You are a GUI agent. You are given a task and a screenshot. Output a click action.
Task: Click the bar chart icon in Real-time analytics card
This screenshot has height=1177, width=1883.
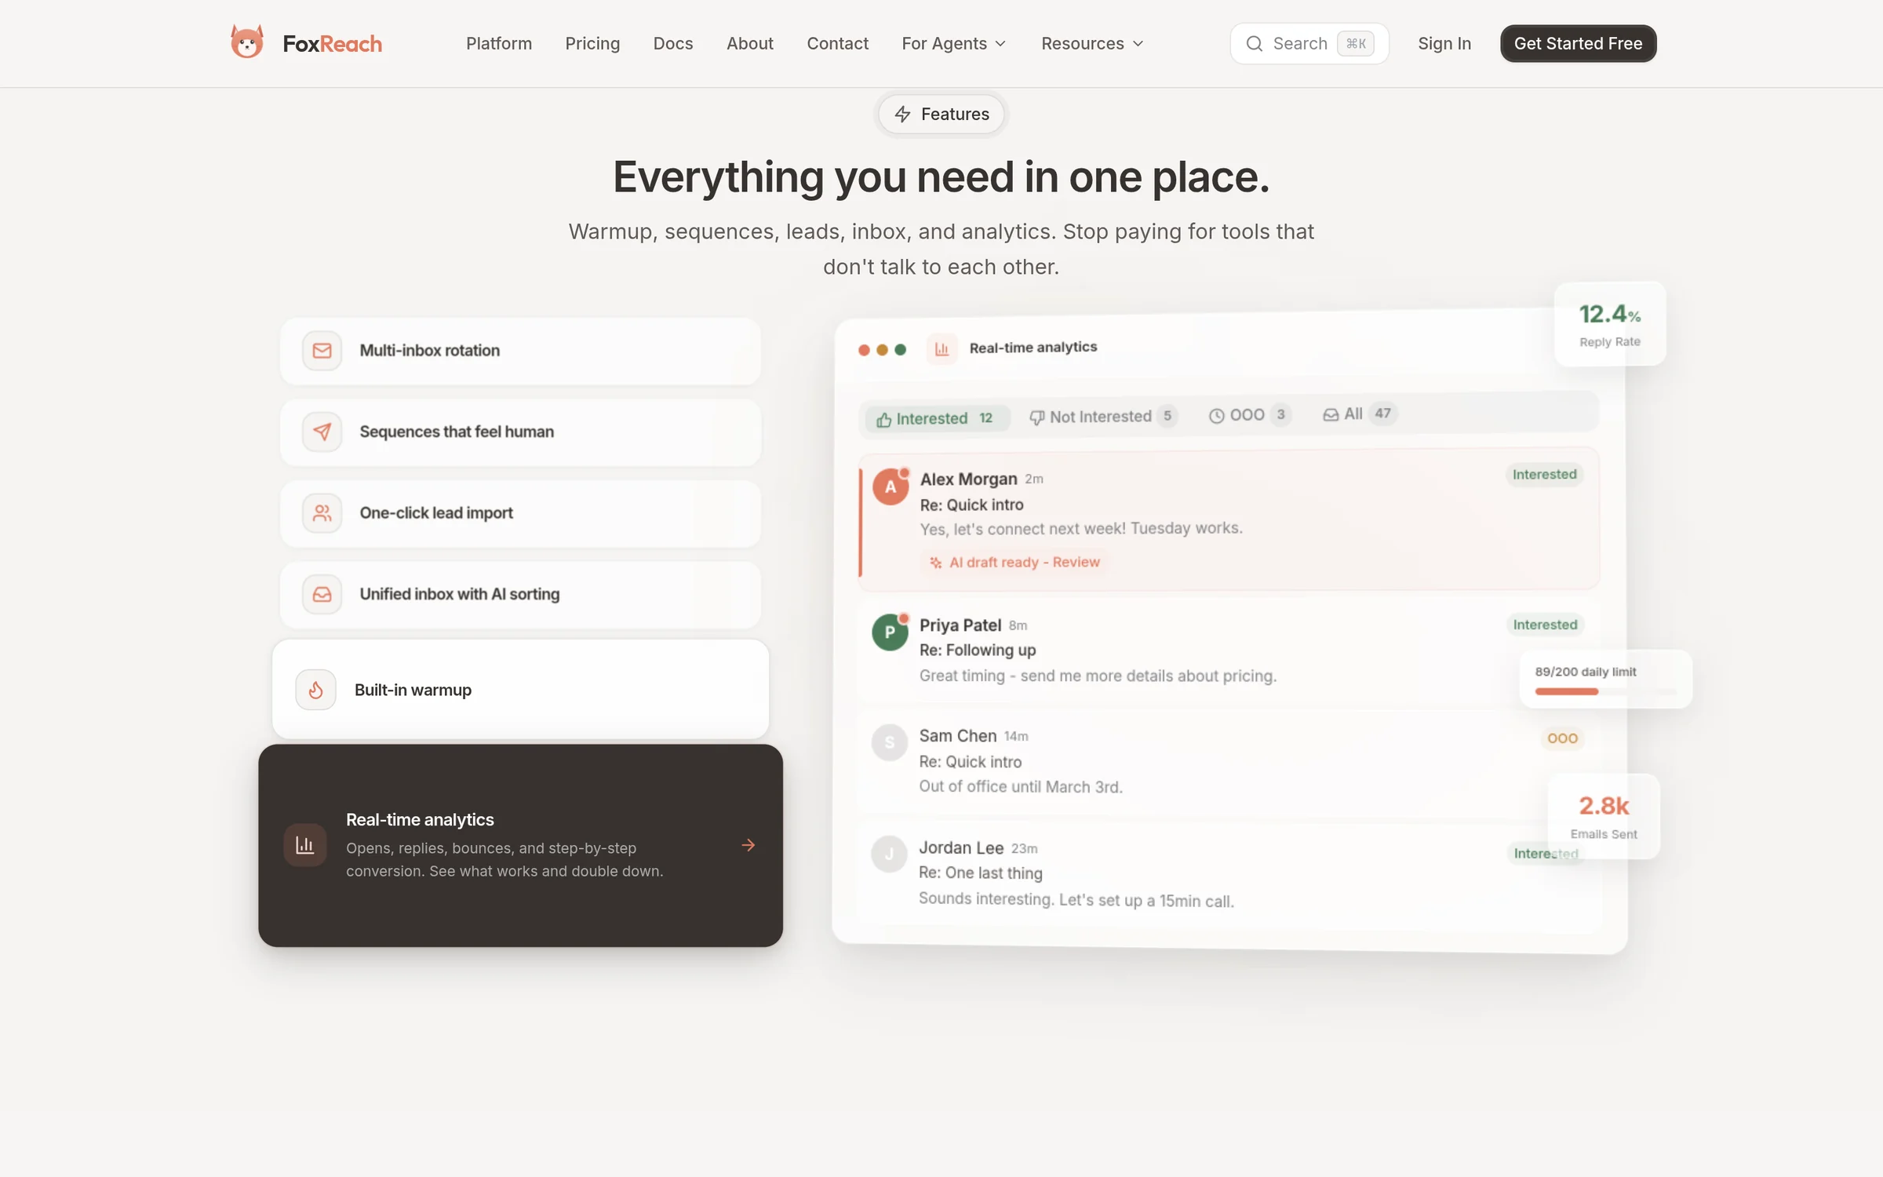coord(305,845)
